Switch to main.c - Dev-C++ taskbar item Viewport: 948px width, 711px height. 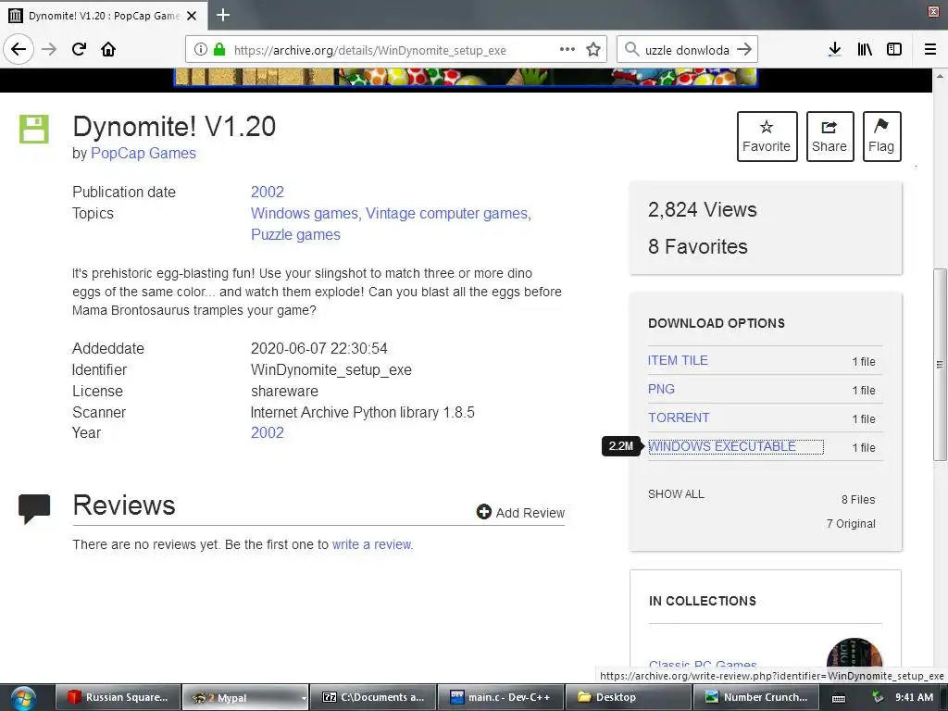(x=501, y=697)
